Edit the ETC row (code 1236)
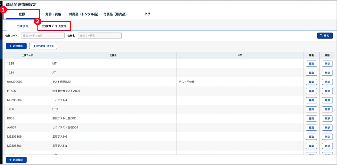This screenshot has width=337, height=165. tap(311, 109)
